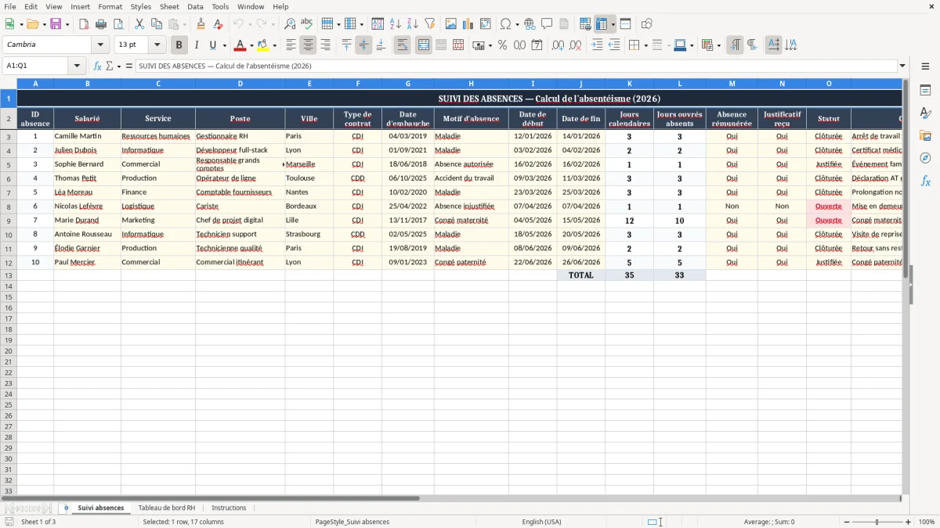The image size is (940, 528).
Task: Click Clear Direct Formatting icon
Action: [218, 24]
